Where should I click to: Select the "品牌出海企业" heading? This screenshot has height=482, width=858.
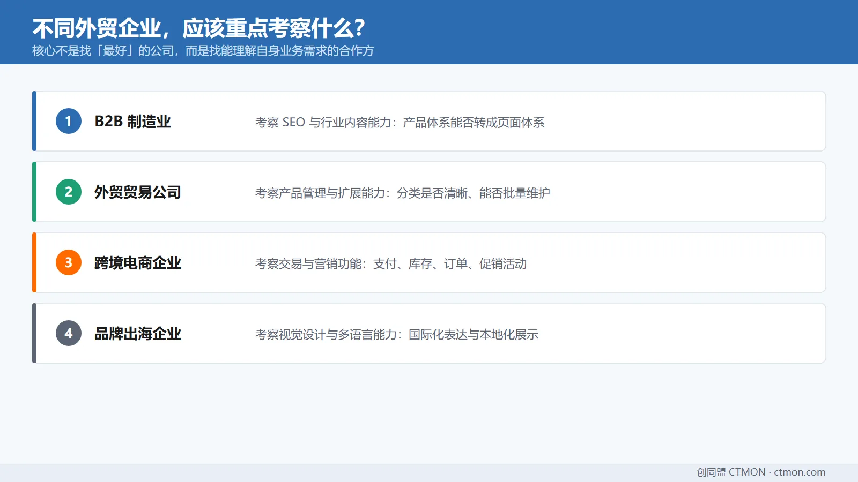pyautogui.click(x=138, y=334)
